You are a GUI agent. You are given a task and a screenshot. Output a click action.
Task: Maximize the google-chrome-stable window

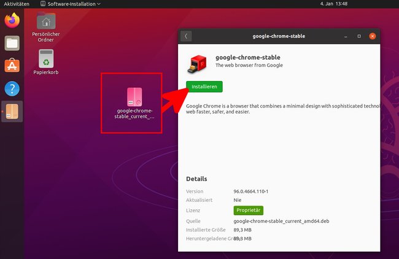point(359,36)
